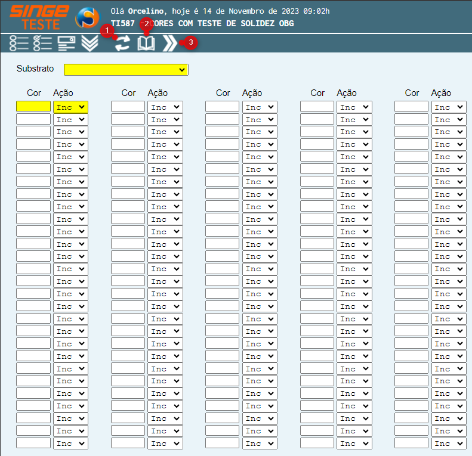Image resolution: width=472 pixels, height=456 pixels.
Task: Open first-row Ação dropdown in fourth column group
Action: point(354,107)
